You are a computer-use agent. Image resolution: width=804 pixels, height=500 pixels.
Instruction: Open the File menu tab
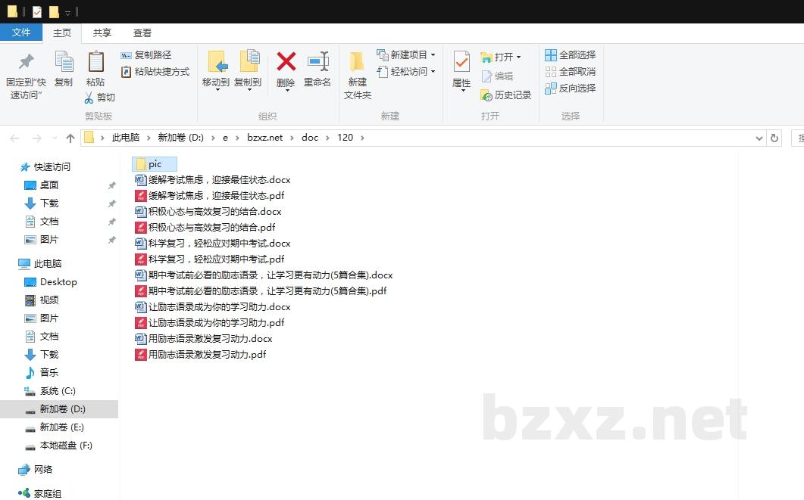[21, 33]
